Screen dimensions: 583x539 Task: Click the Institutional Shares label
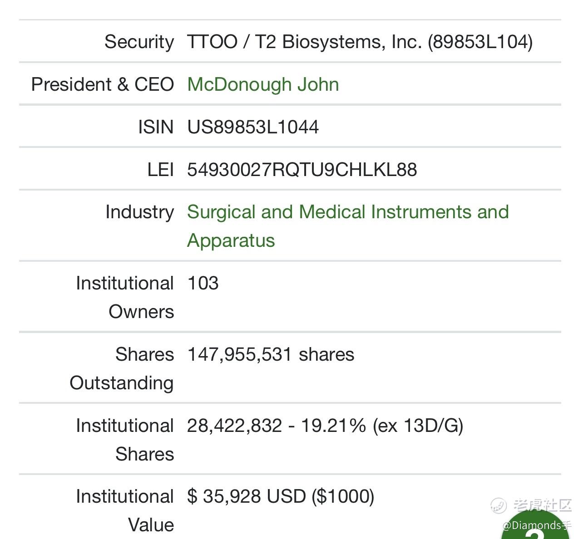pyautogui.click(x=125, y=440)
